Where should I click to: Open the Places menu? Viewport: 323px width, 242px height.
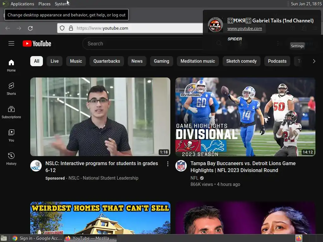[x=44, y=4]
